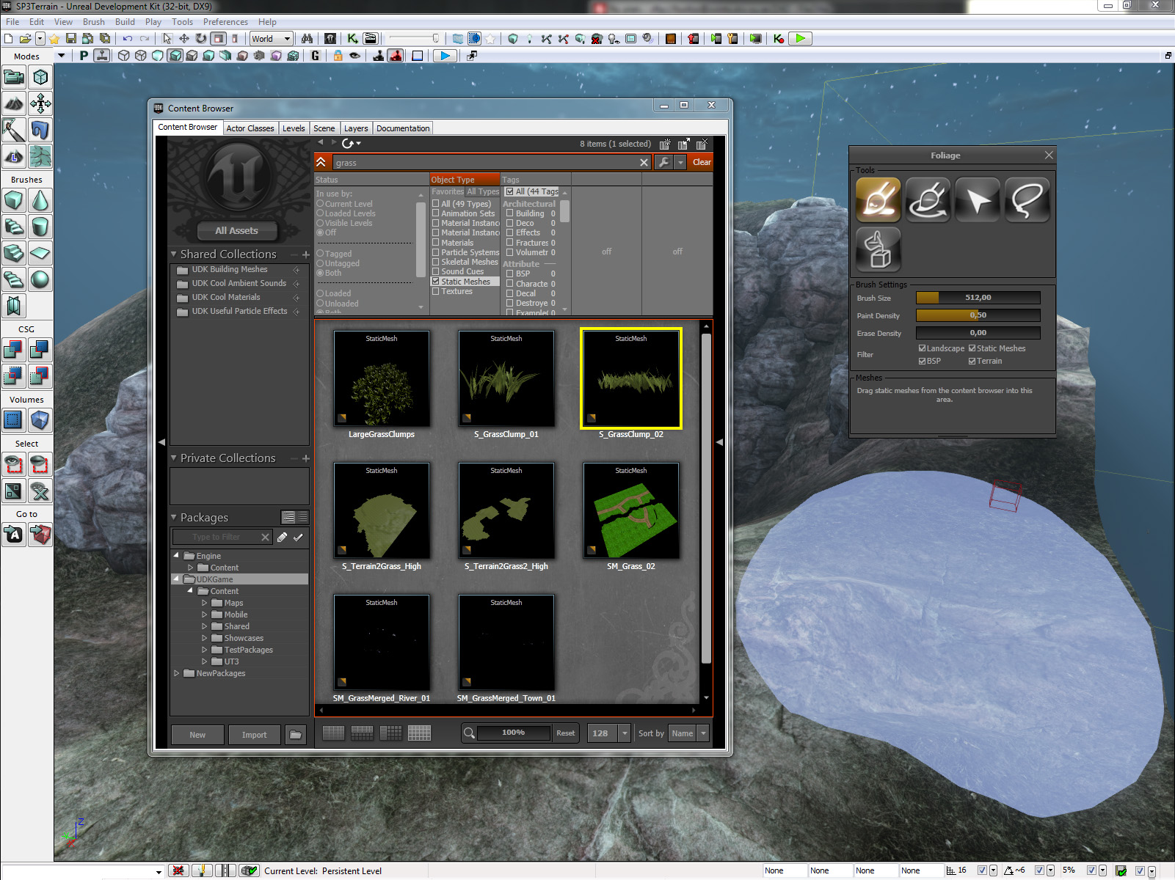
Task: Add a Sphere builder brush
Action: coord(40,279)
